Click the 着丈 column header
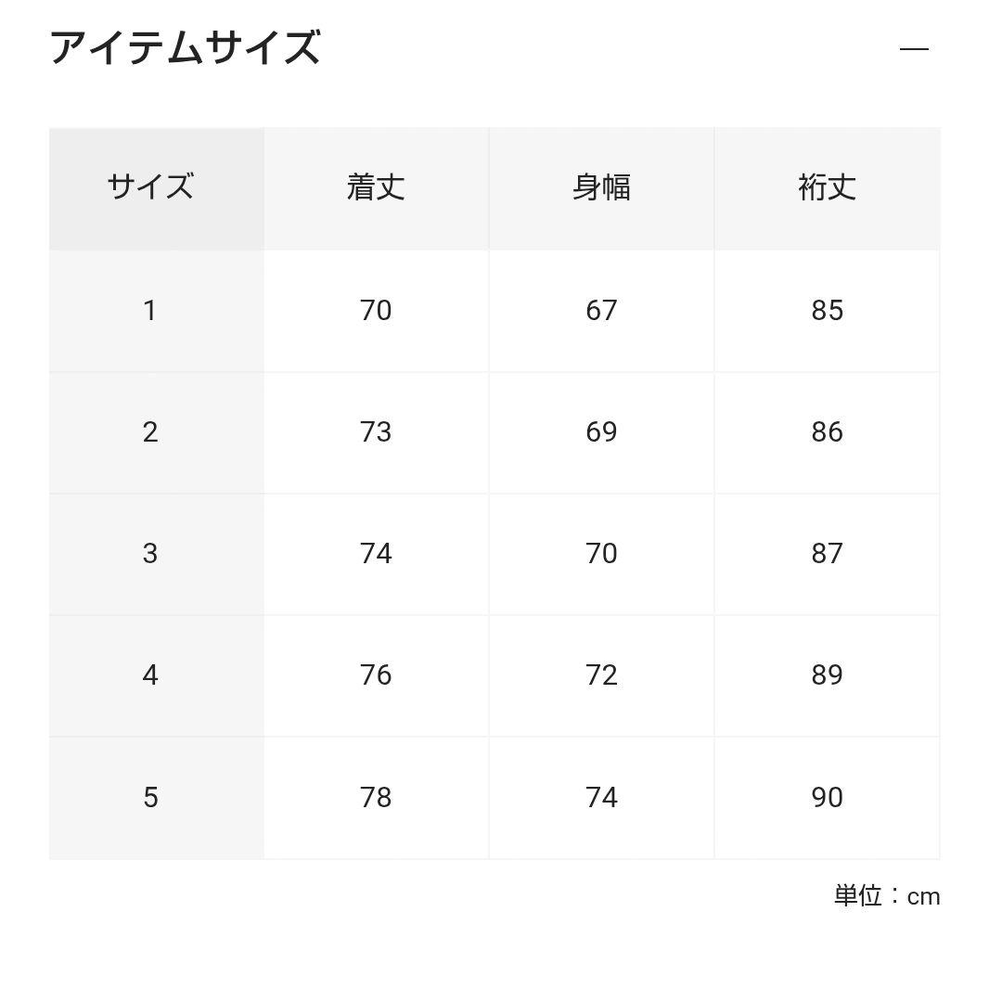The width and height of the screenshot is (1002, 1002). (x=376, y=187)
